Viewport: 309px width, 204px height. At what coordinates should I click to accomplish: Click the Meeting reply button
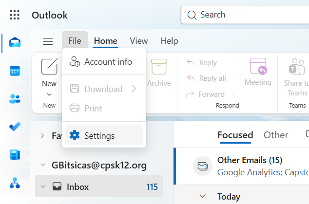(x=258, y=72)
